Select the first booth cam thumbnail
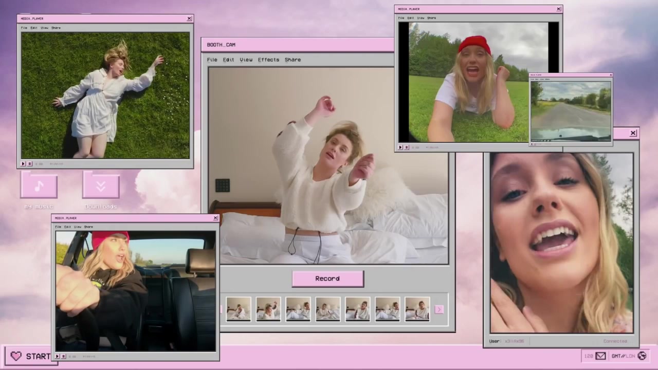Image resolution: width=658 pixels, height=370 pixels. (x=239, y=309)
